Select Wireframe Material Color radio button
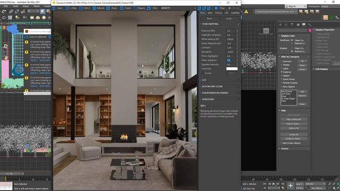340x191 pixels. click(x=292, y=44)
